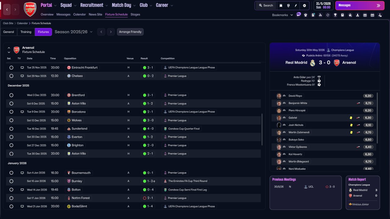Click the UCL competition icon in Previous Meetings
The height and width of the screenshot is (219, 390).
coord(306,187)
